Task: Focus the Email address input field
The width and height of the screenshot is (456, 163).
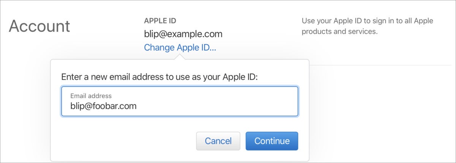Action: [180, 101]
